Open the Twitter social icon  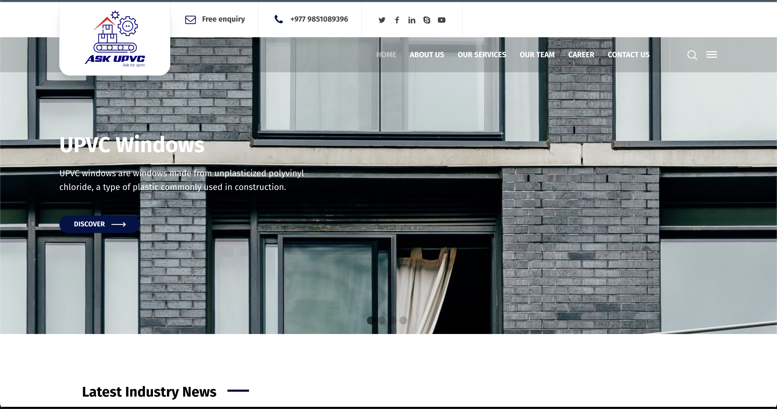(x=381, y=20)
